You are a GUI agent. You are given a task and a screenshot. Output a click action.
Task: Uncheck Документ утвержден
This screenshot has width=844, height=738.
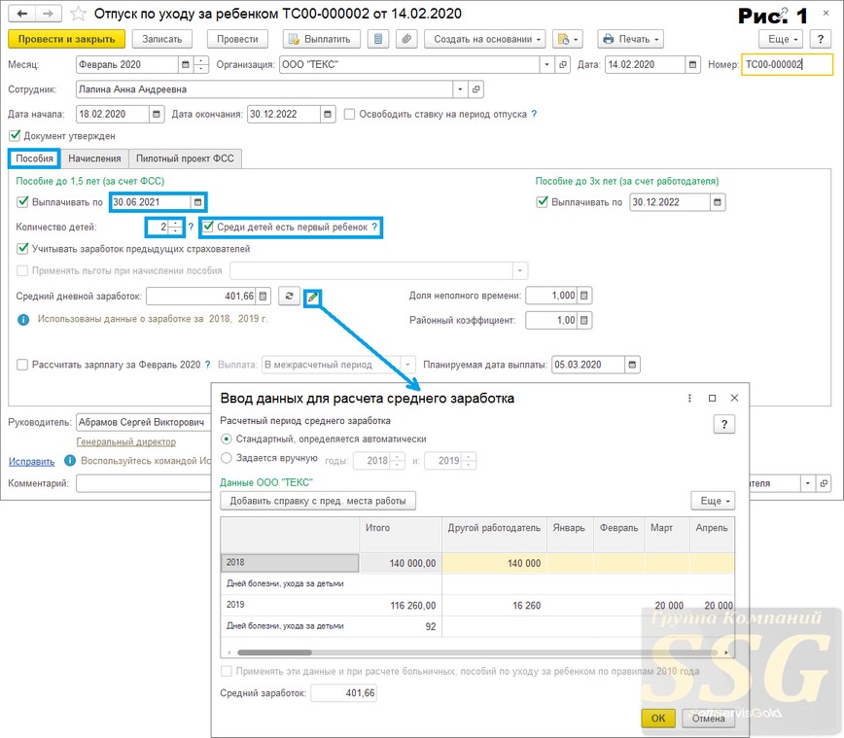point(15,136)
